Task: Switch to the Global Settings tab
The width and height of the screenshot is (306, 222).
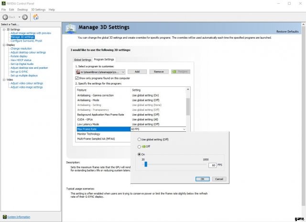Action: coord(82,59)
